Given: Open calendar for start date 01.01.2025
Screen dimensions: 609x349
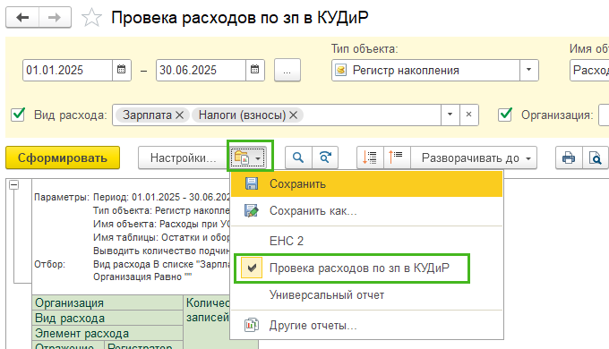Looking at the screenshot, I should (122, 70).
